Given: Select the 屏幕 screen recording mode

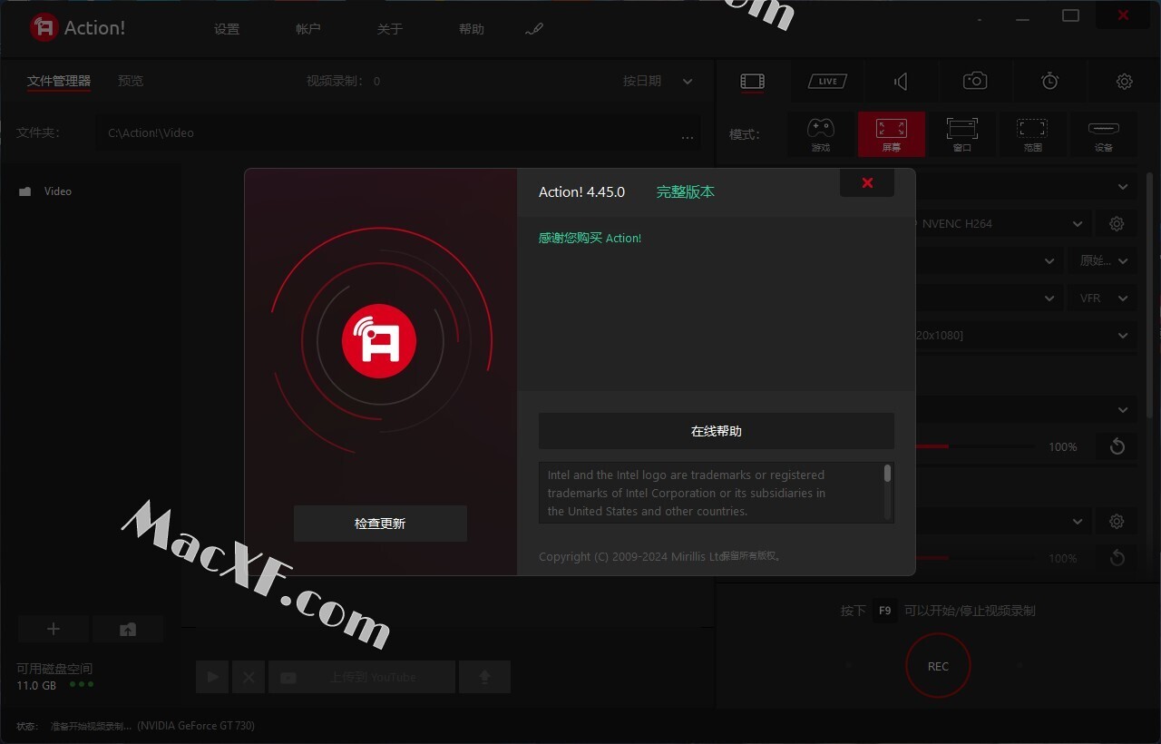Looking at the screenshot, I should [892, 134].
